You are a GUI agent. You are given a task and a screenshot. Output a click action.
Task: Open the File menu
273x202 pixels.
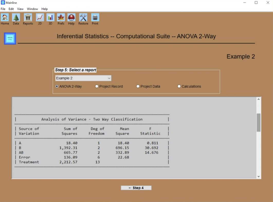point(3,9)
